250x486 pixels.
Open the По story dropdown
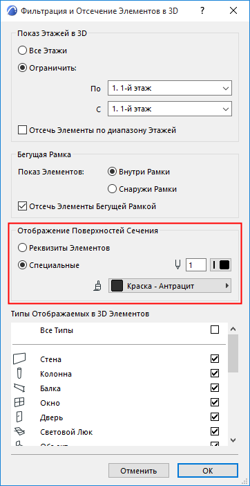[170, 89]
